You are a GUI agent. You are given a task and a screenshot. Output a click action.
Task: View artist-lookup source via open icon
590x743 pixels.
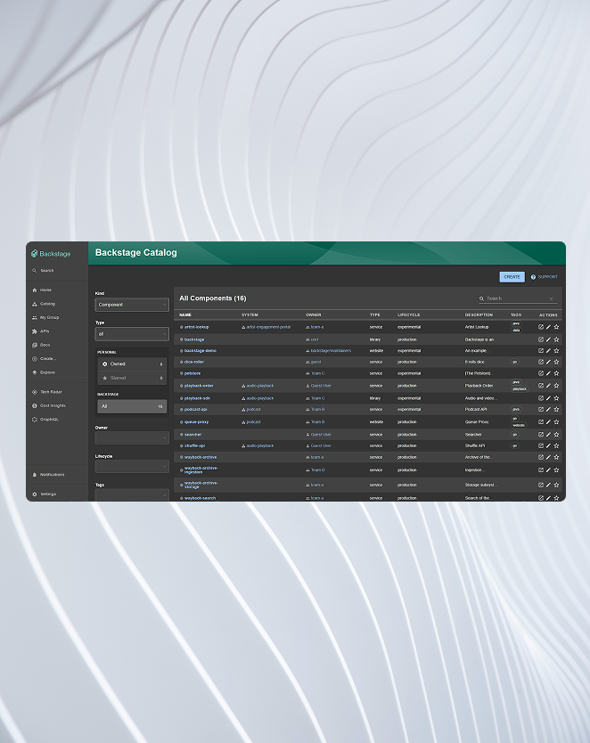coord(541,327)
